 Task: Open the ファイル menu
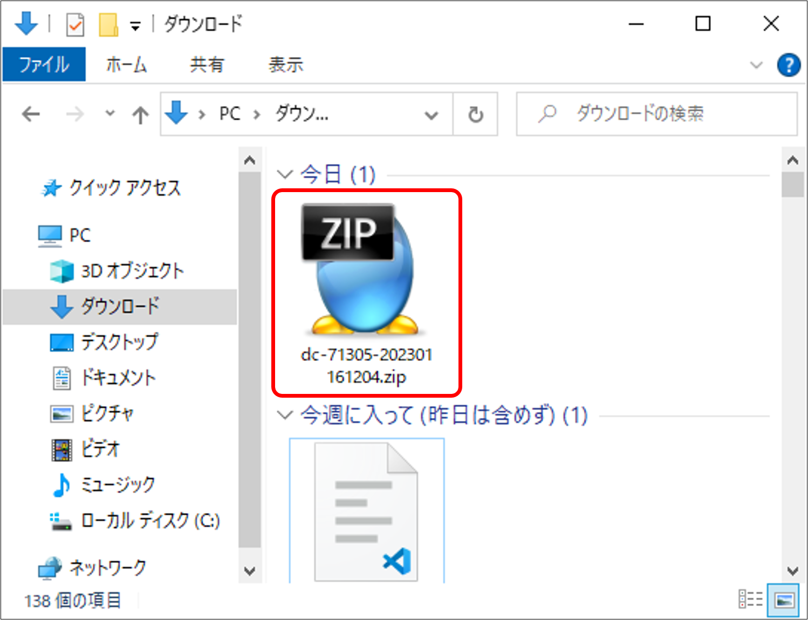tap(44, 64)
